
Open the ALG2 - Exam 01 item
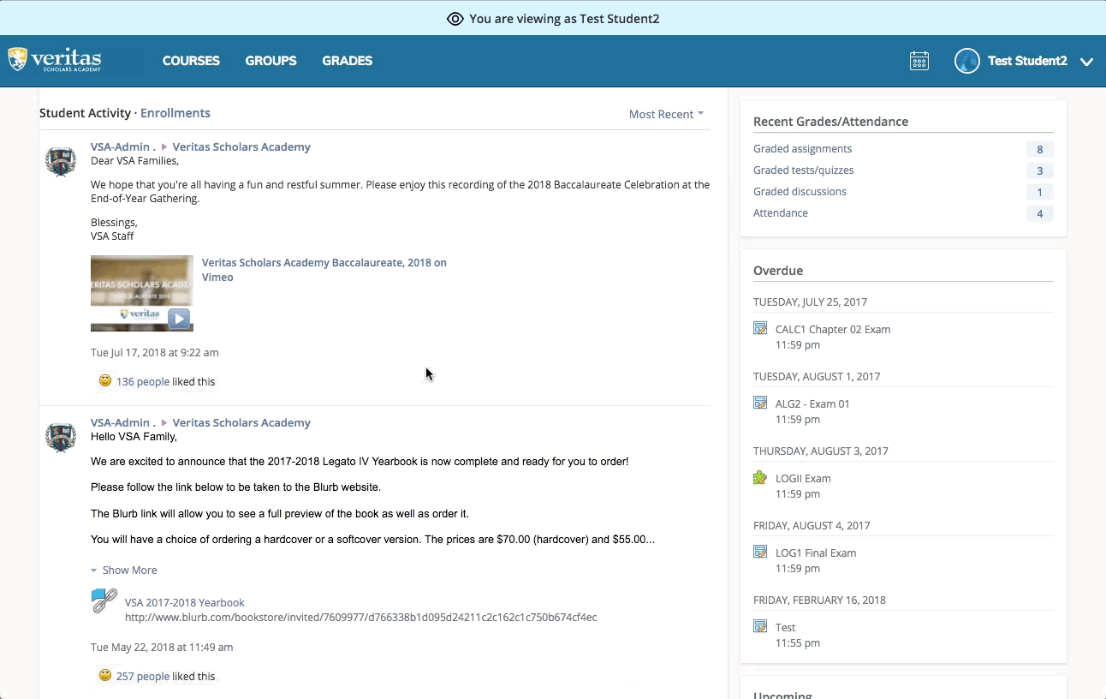click(x=812, y=404)
